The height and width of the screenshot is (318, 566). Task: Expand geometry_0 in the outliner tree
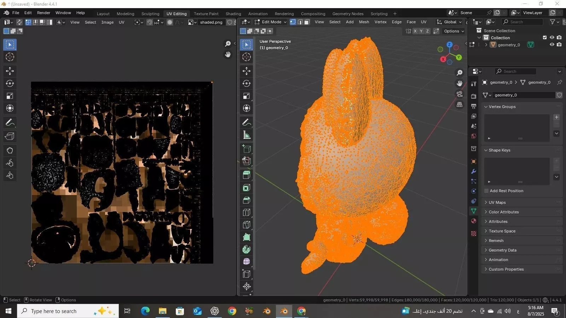pos(486,45)
